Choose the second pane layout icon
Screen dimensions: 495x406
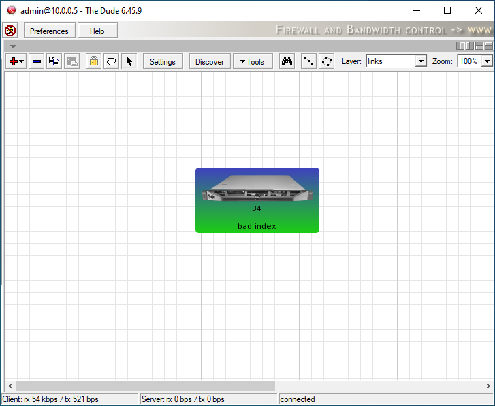(470, 46)
